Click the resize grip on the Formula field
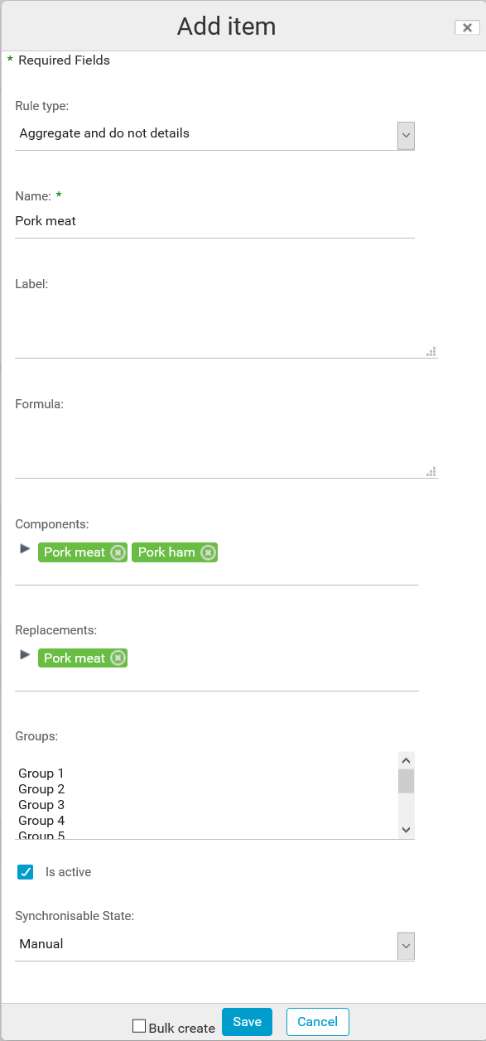The width and height of the screenshot is (486, 1041). pyautogui.click(x=431, y=471)
